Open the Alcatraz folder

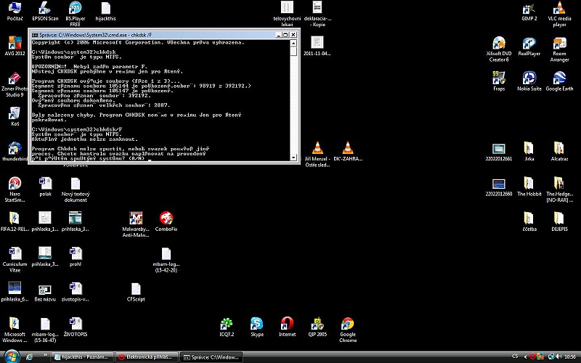(559, 151)
